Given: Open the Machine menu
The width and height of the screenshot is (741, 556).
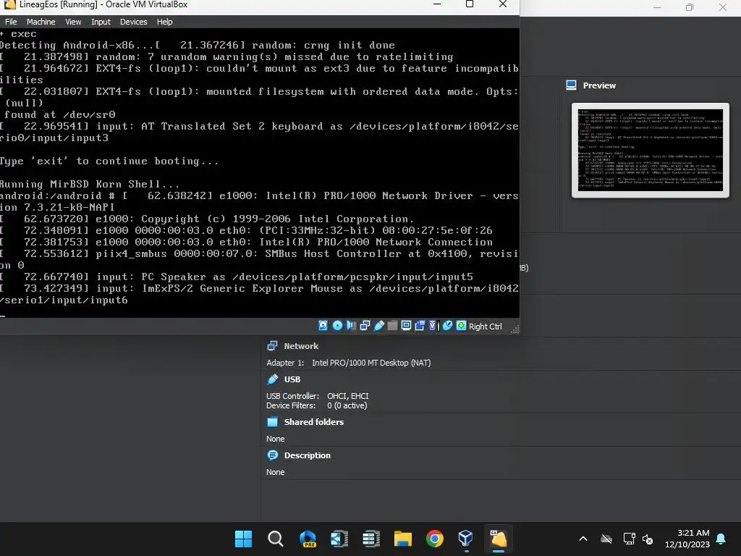Looking at the screenshot, I should click(x=41, y=22).
